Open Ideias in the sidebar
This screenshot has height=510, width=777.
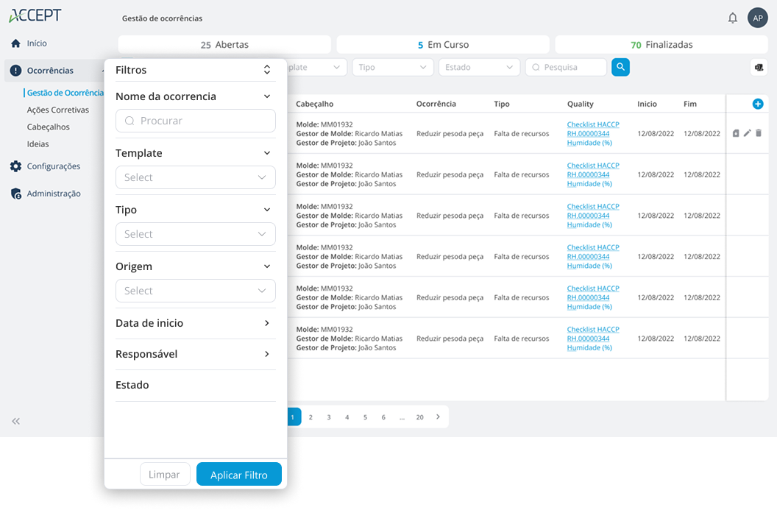(38, 144)
